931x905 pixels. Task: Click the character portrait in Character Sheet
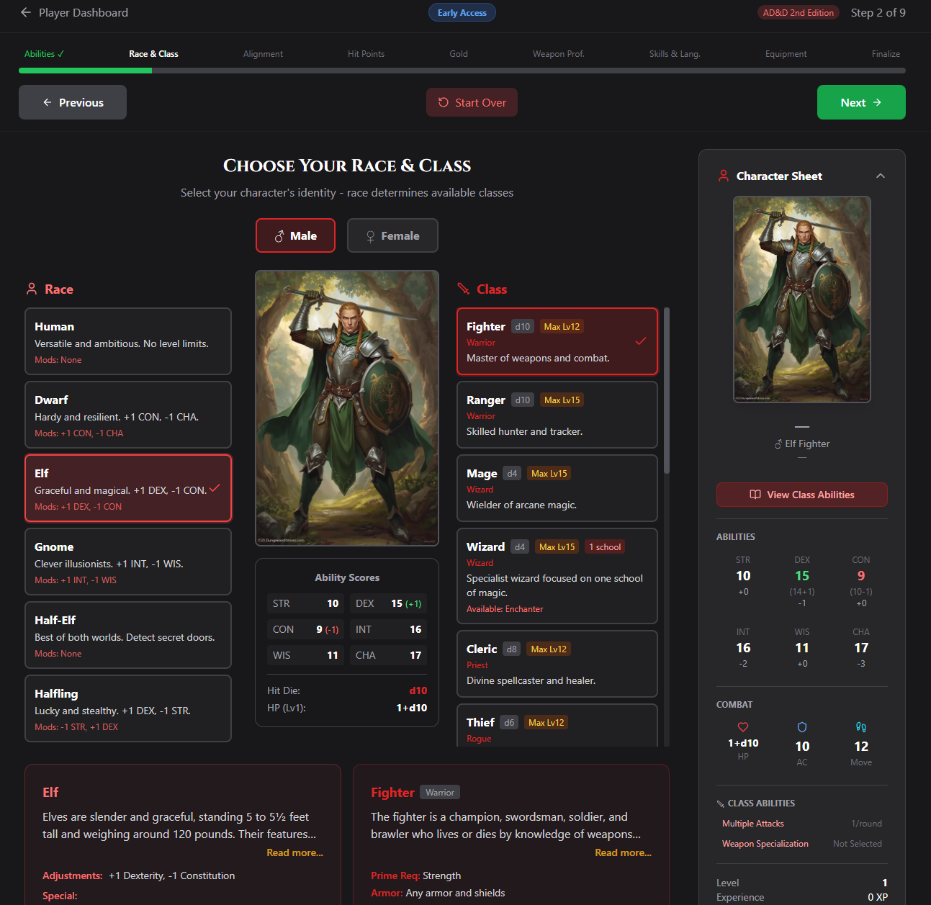point(801,299)
